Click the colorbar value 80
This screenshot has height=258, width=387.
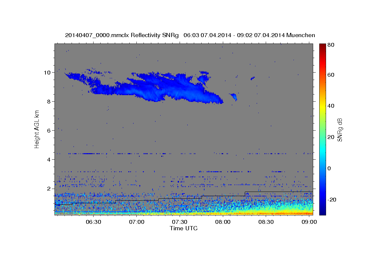click(x=331, y=45)
